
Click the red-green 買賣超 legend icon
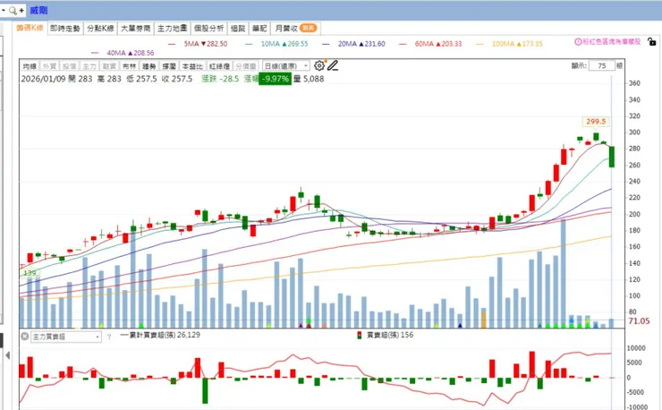[x=360, y=335]
